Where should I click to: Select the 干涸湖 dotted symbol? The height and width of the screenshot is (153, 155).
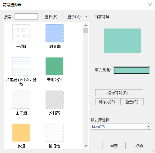[x=21, y=33]
